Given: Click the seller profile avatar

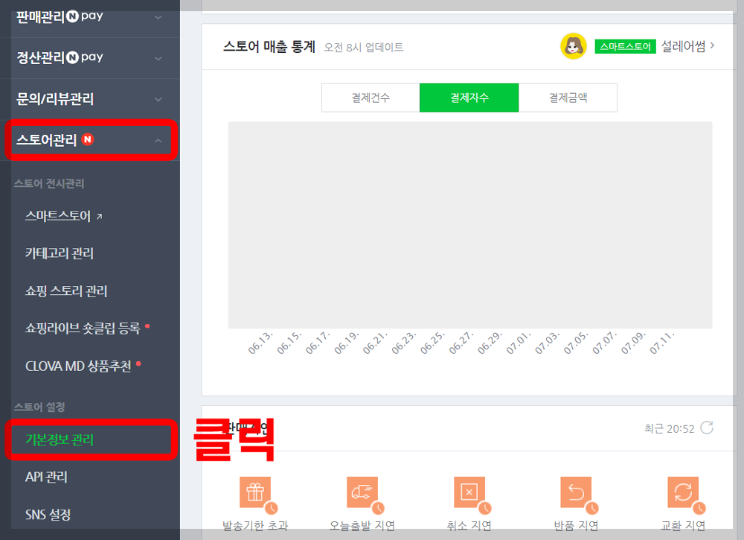Looking at the screenshot, I should click(574, 45).
